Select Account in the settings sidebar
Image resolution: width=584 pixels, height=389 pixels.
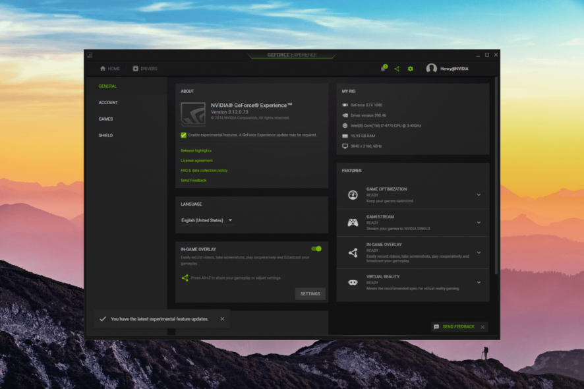point(108,102)
